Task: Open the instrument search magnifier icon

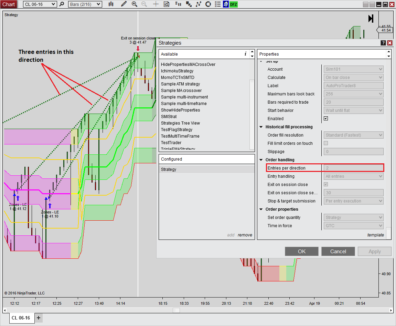Action: point(62,4)
